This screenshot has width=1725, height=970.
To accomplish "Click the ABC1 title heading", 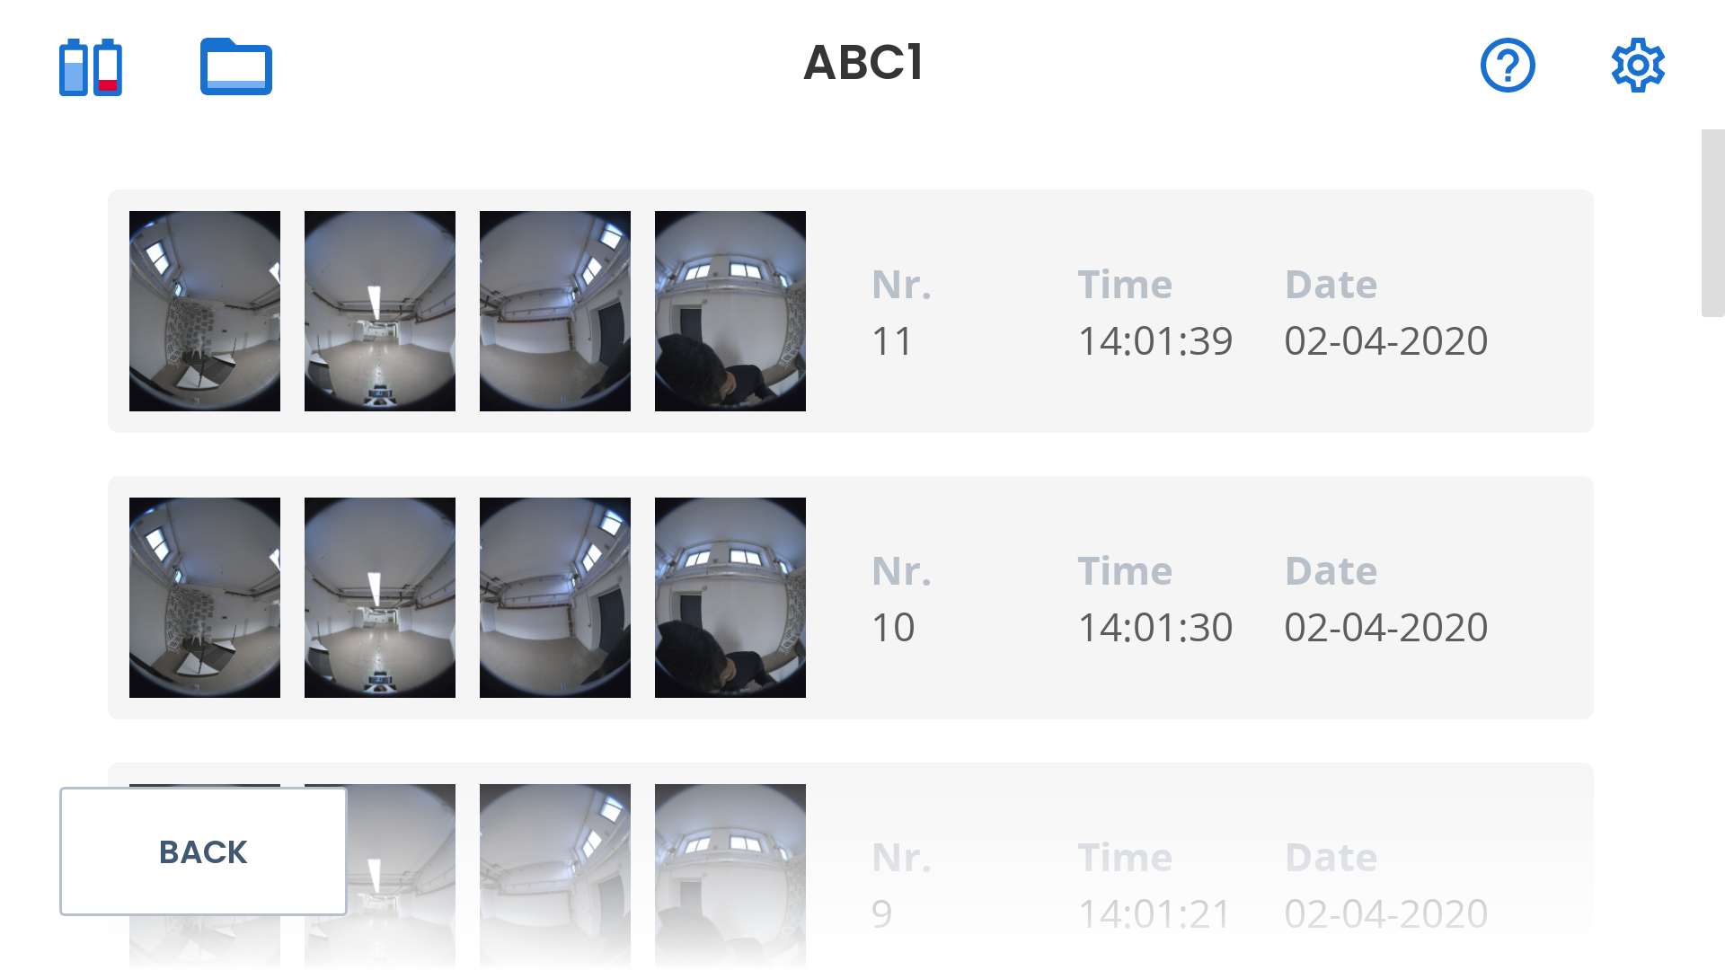I will 863,63.
